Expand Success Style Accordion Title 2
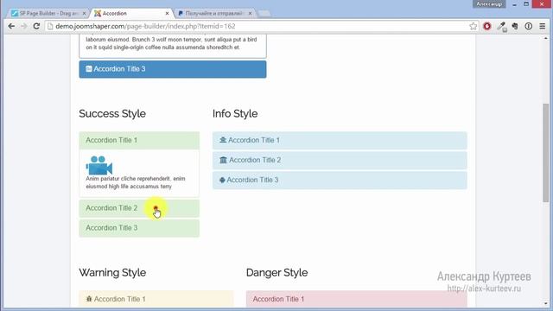The height and width of the screenshot is (311, 553). tap(139, 208)
